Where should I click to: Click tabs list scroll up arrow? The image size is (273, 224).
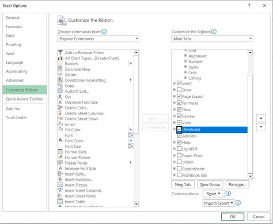click(250, 52)
